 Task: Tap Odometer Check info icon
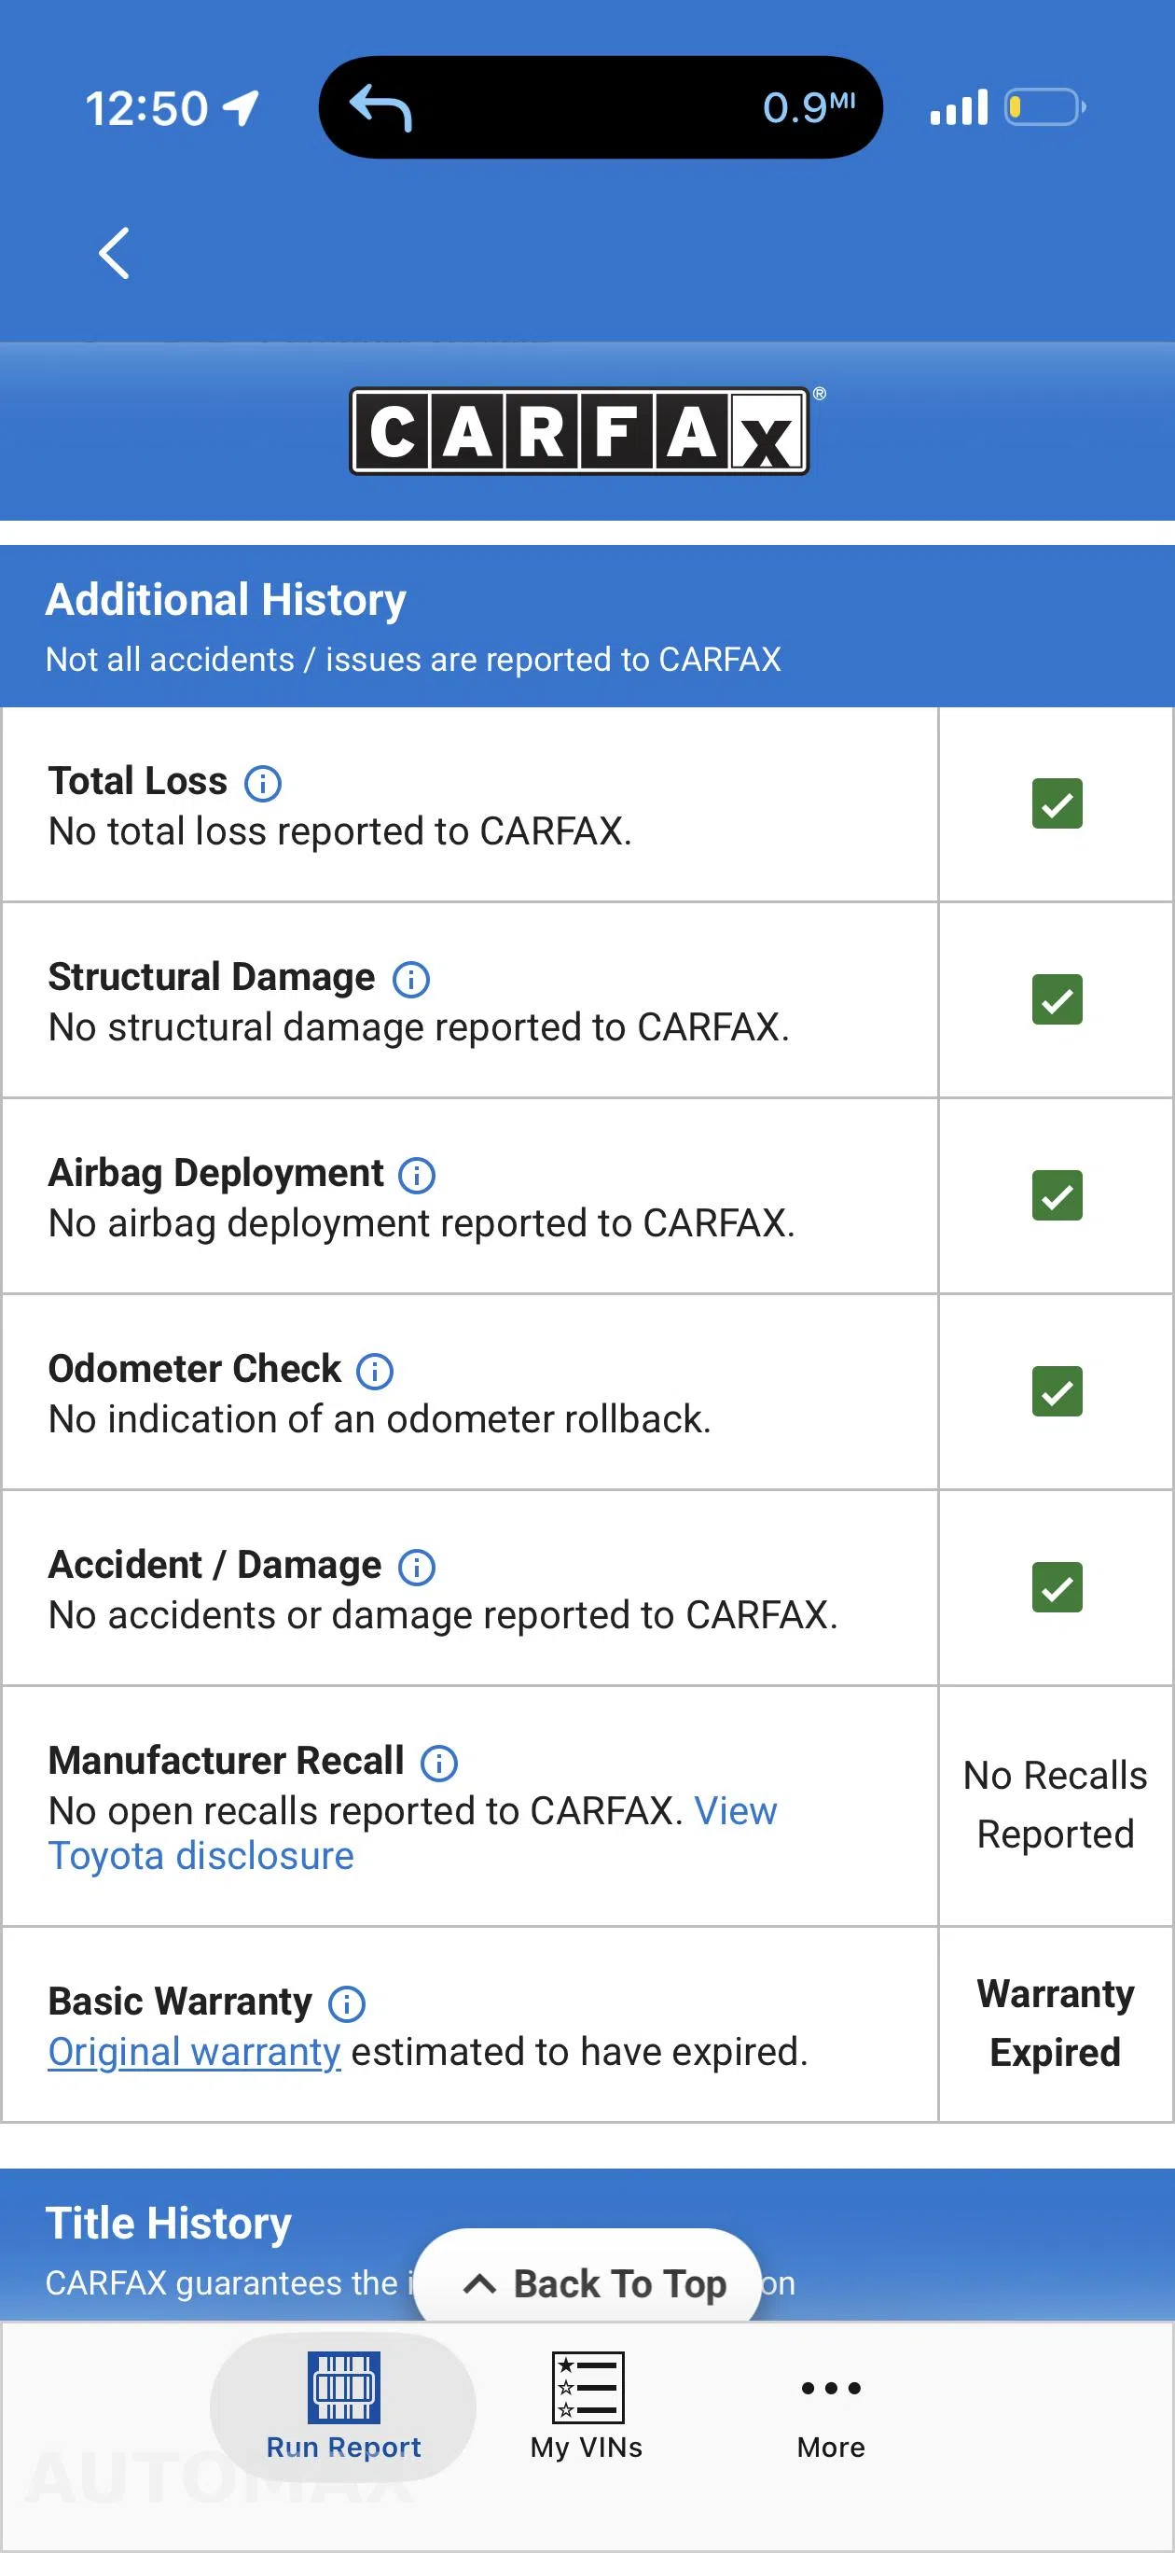coord(375,1372)
